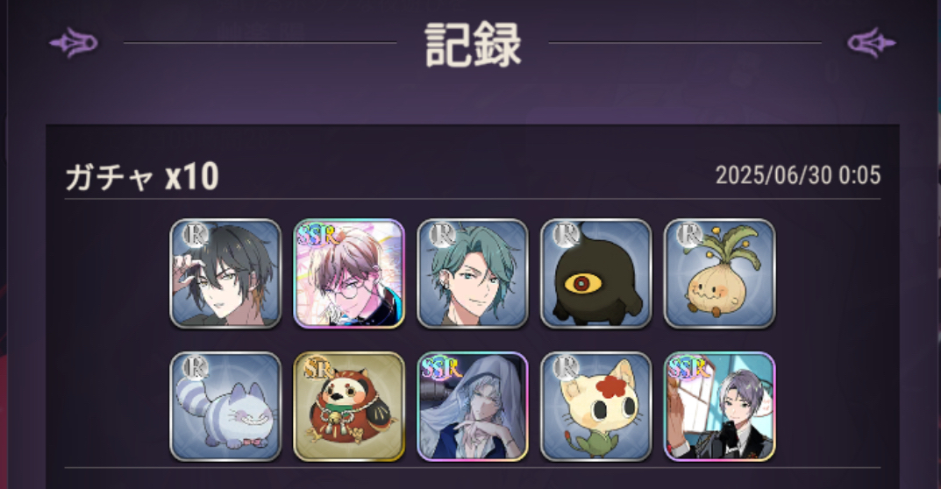This screenshot has width=941, height=489.
Task: Tap the black one-eyed creature icon
Action: coord(596,273)
